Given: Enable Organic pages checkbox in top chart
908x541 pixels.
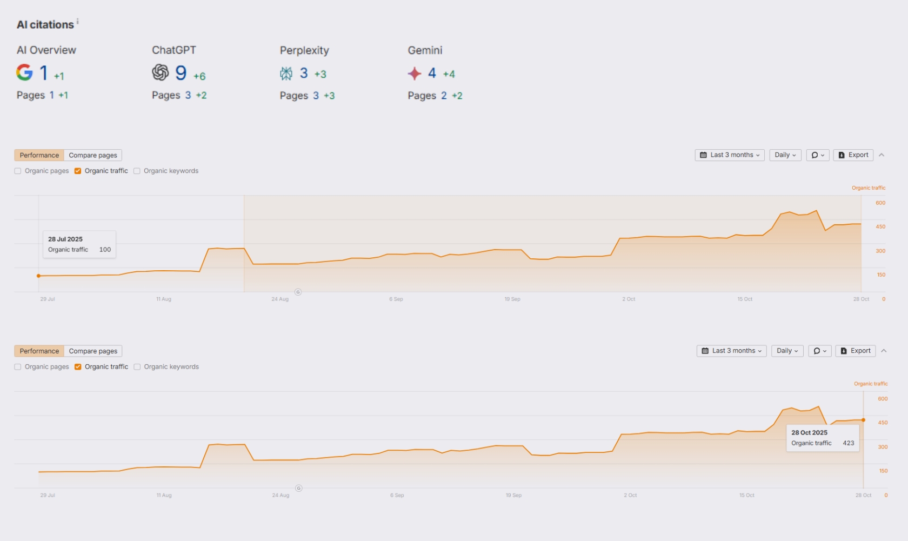Looking at the screenshot, I should pyautogui.click(x=18, y=171).
